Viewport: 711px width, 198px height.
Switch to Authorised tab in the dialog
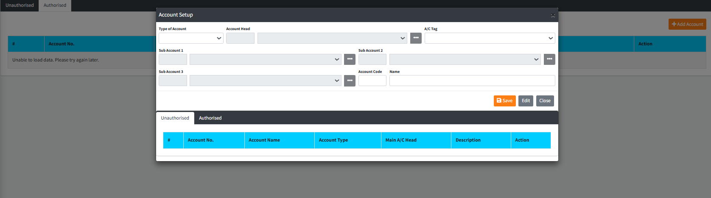[x=210, y=118]
